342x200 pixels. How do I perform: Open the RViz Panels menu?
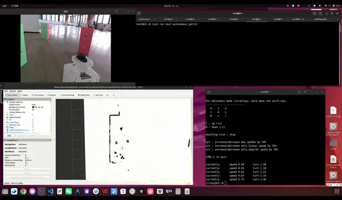tap(13, 91)
